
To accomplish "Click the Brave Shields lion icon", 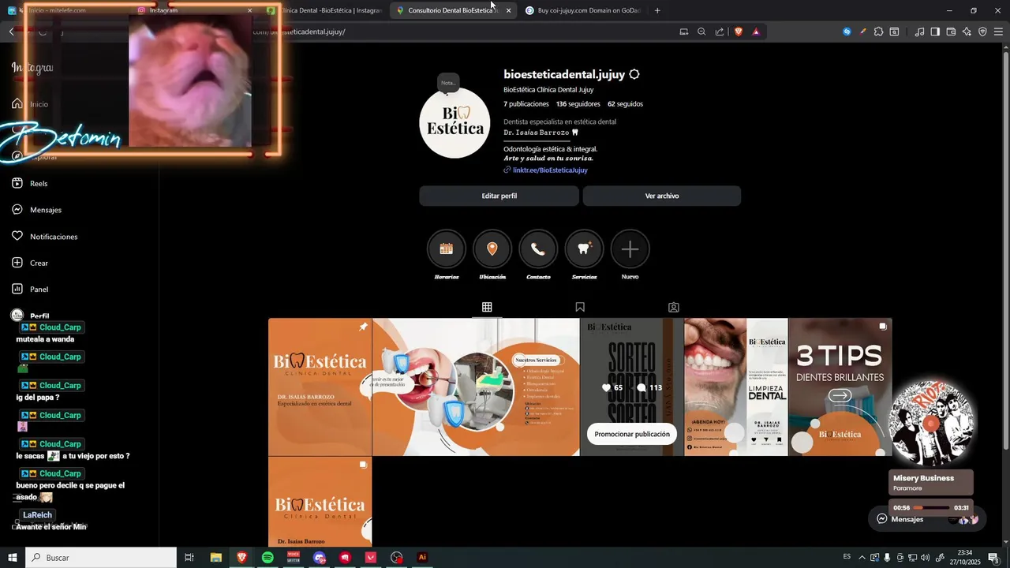I will click(x=739, y=32).
